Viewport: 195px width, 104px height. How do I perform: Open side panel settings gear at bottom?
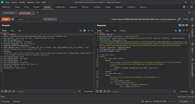click(192, 92)
